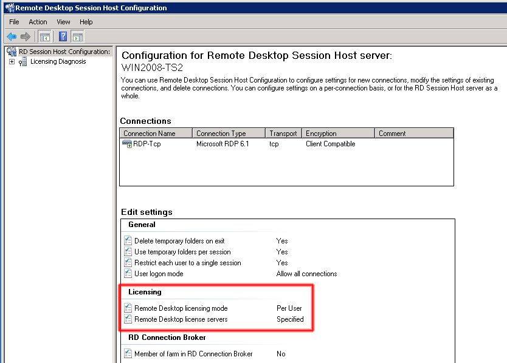Click Yes value for Restrict each user
The height and width of the screenshot is (363, 507).
point(282,263)
